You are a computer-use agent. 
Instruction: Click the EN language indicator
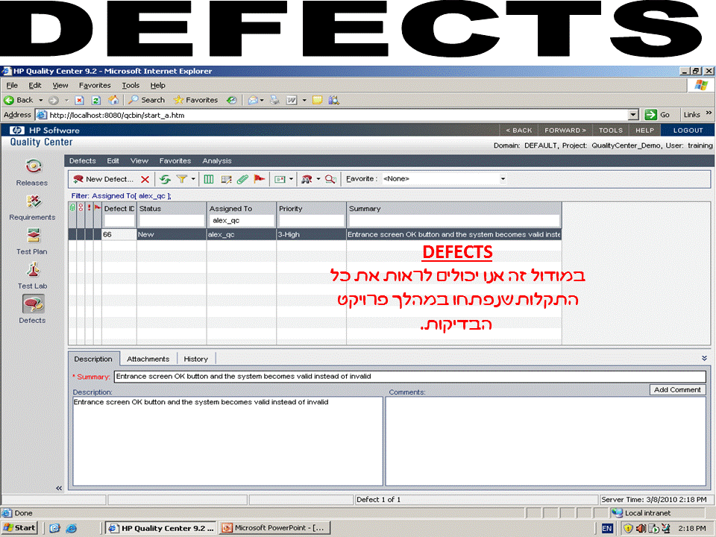click(x=606, y=528)
